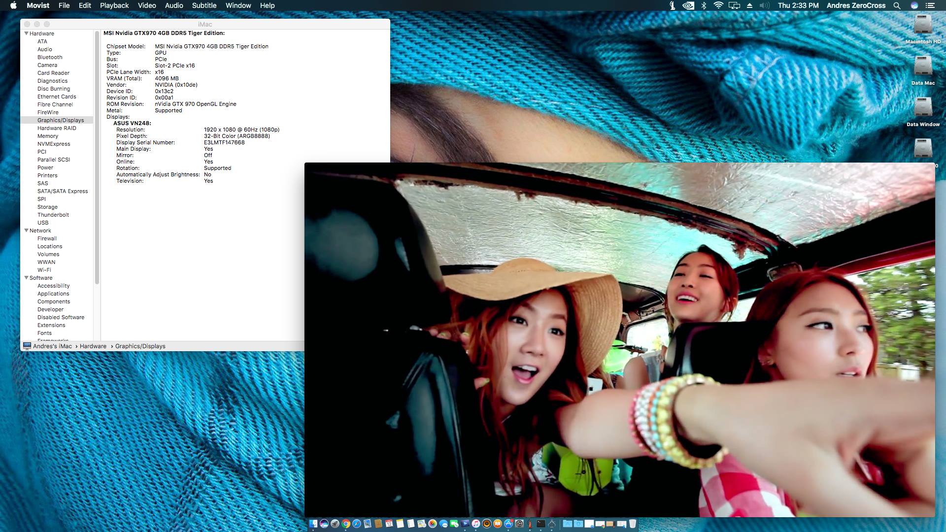Open the Playback menu
This screenshot has height=532, width=946.
(114, 5)
